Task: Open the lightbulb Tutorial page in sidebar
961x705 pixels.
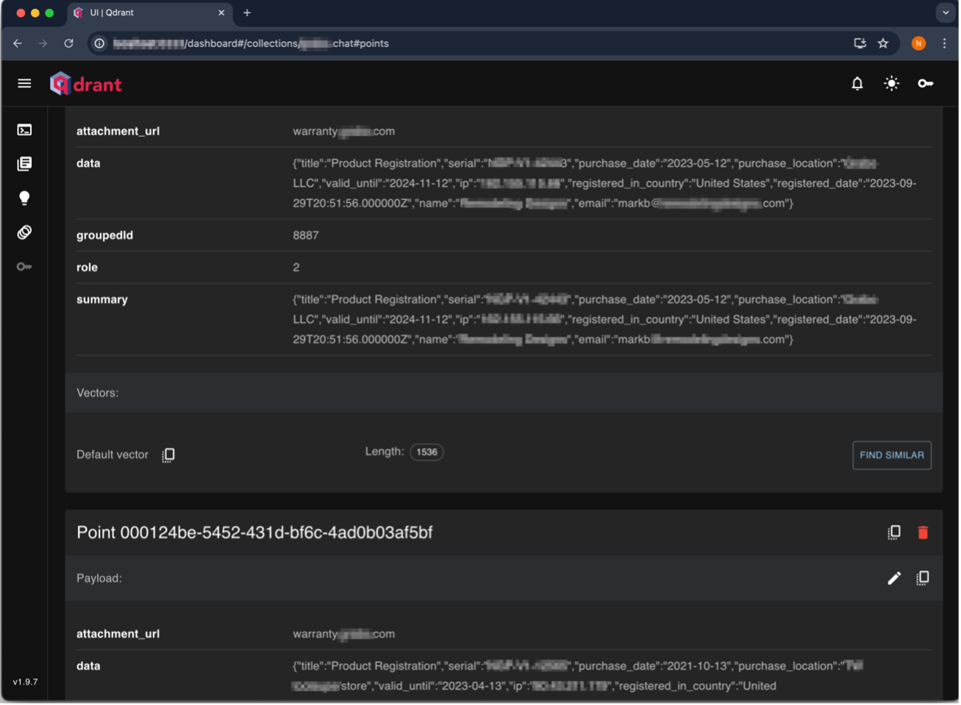Action: click(24, 198)
